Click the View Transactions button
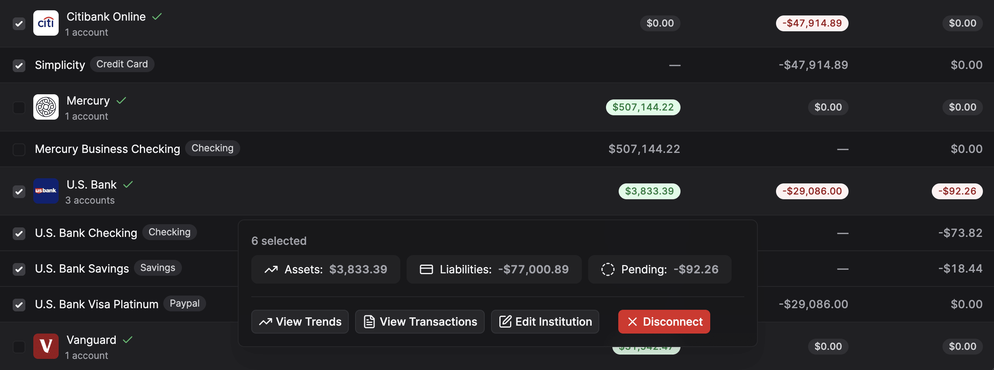This screenshot has width=994, height=370. coord(420,322)
